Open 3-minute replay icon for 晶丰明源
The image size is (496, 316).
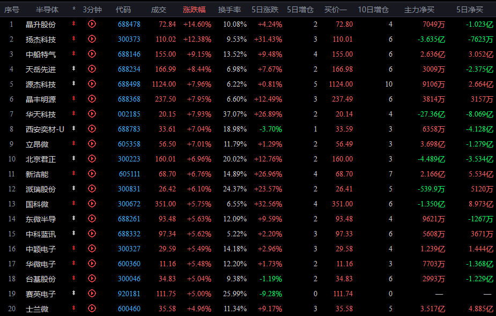pos(92,99)
